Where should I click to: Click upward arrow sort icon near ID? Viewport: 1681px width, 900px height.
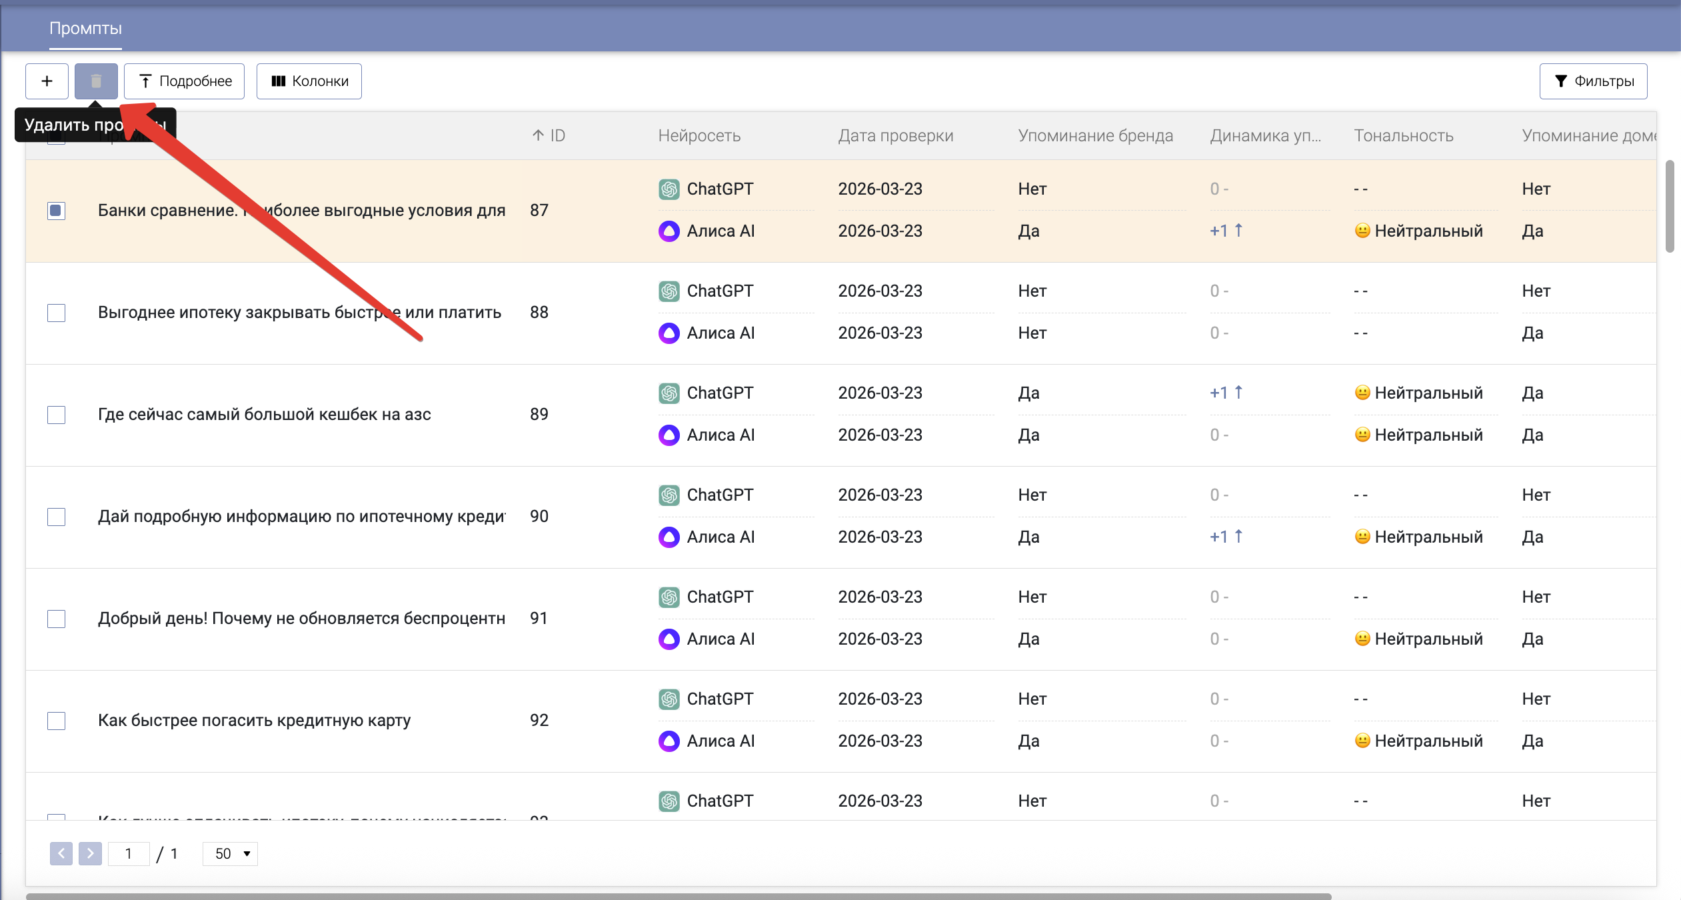pyautogui.click(x=538, y=135)
